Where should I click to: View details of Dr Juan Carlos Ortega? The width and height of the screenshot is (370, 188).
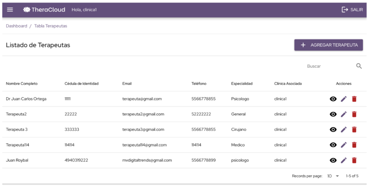tap(333, 99)
